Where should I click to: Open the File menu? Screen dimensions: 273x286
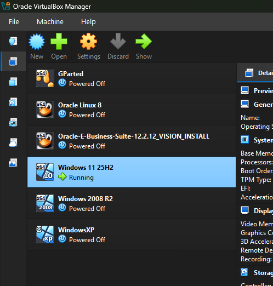click(14, 22)
